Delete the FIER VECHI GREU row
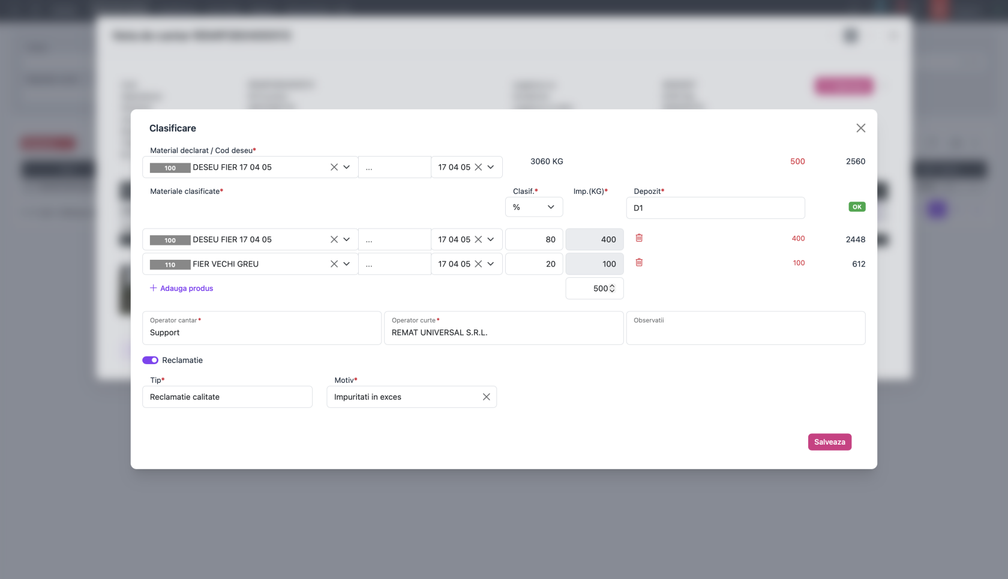Viewport: 1008px width, 579px height. coord(639,263)
